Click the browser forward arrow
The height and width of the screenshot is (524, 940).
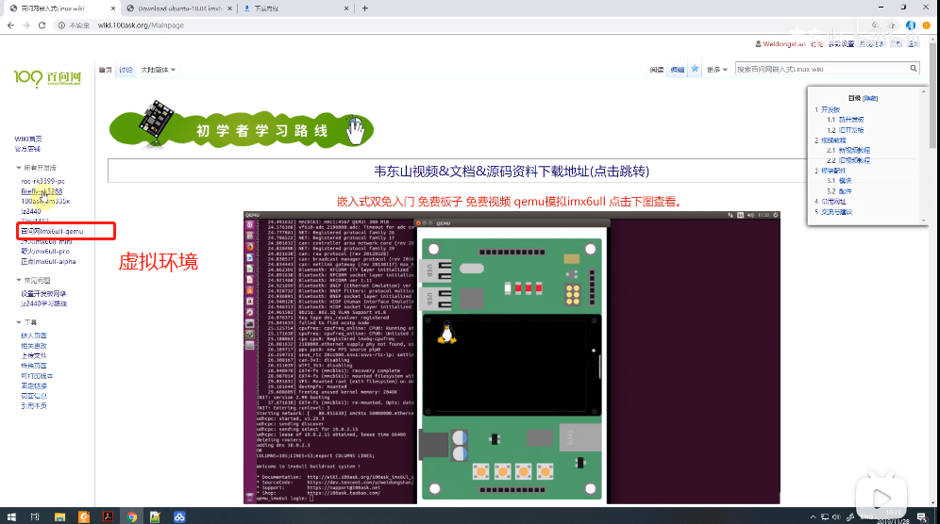tap(25, 25)
